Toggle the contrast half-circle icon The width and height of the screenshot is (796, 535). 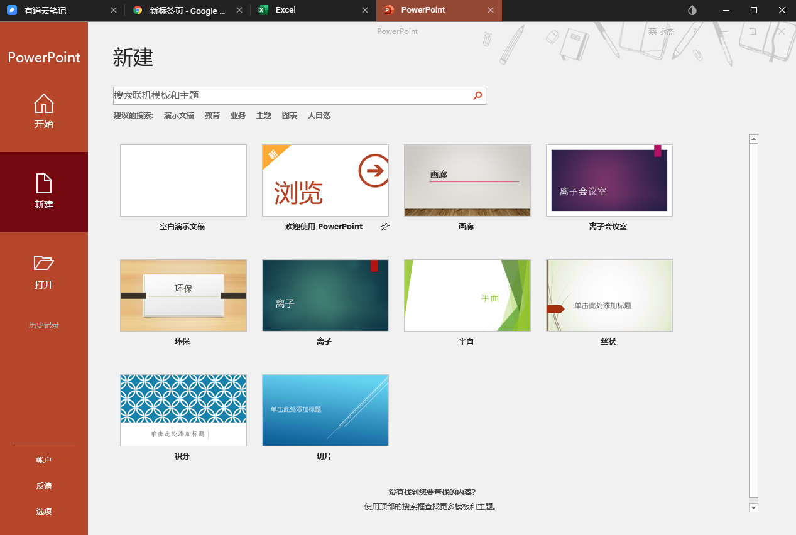(692, 10)
